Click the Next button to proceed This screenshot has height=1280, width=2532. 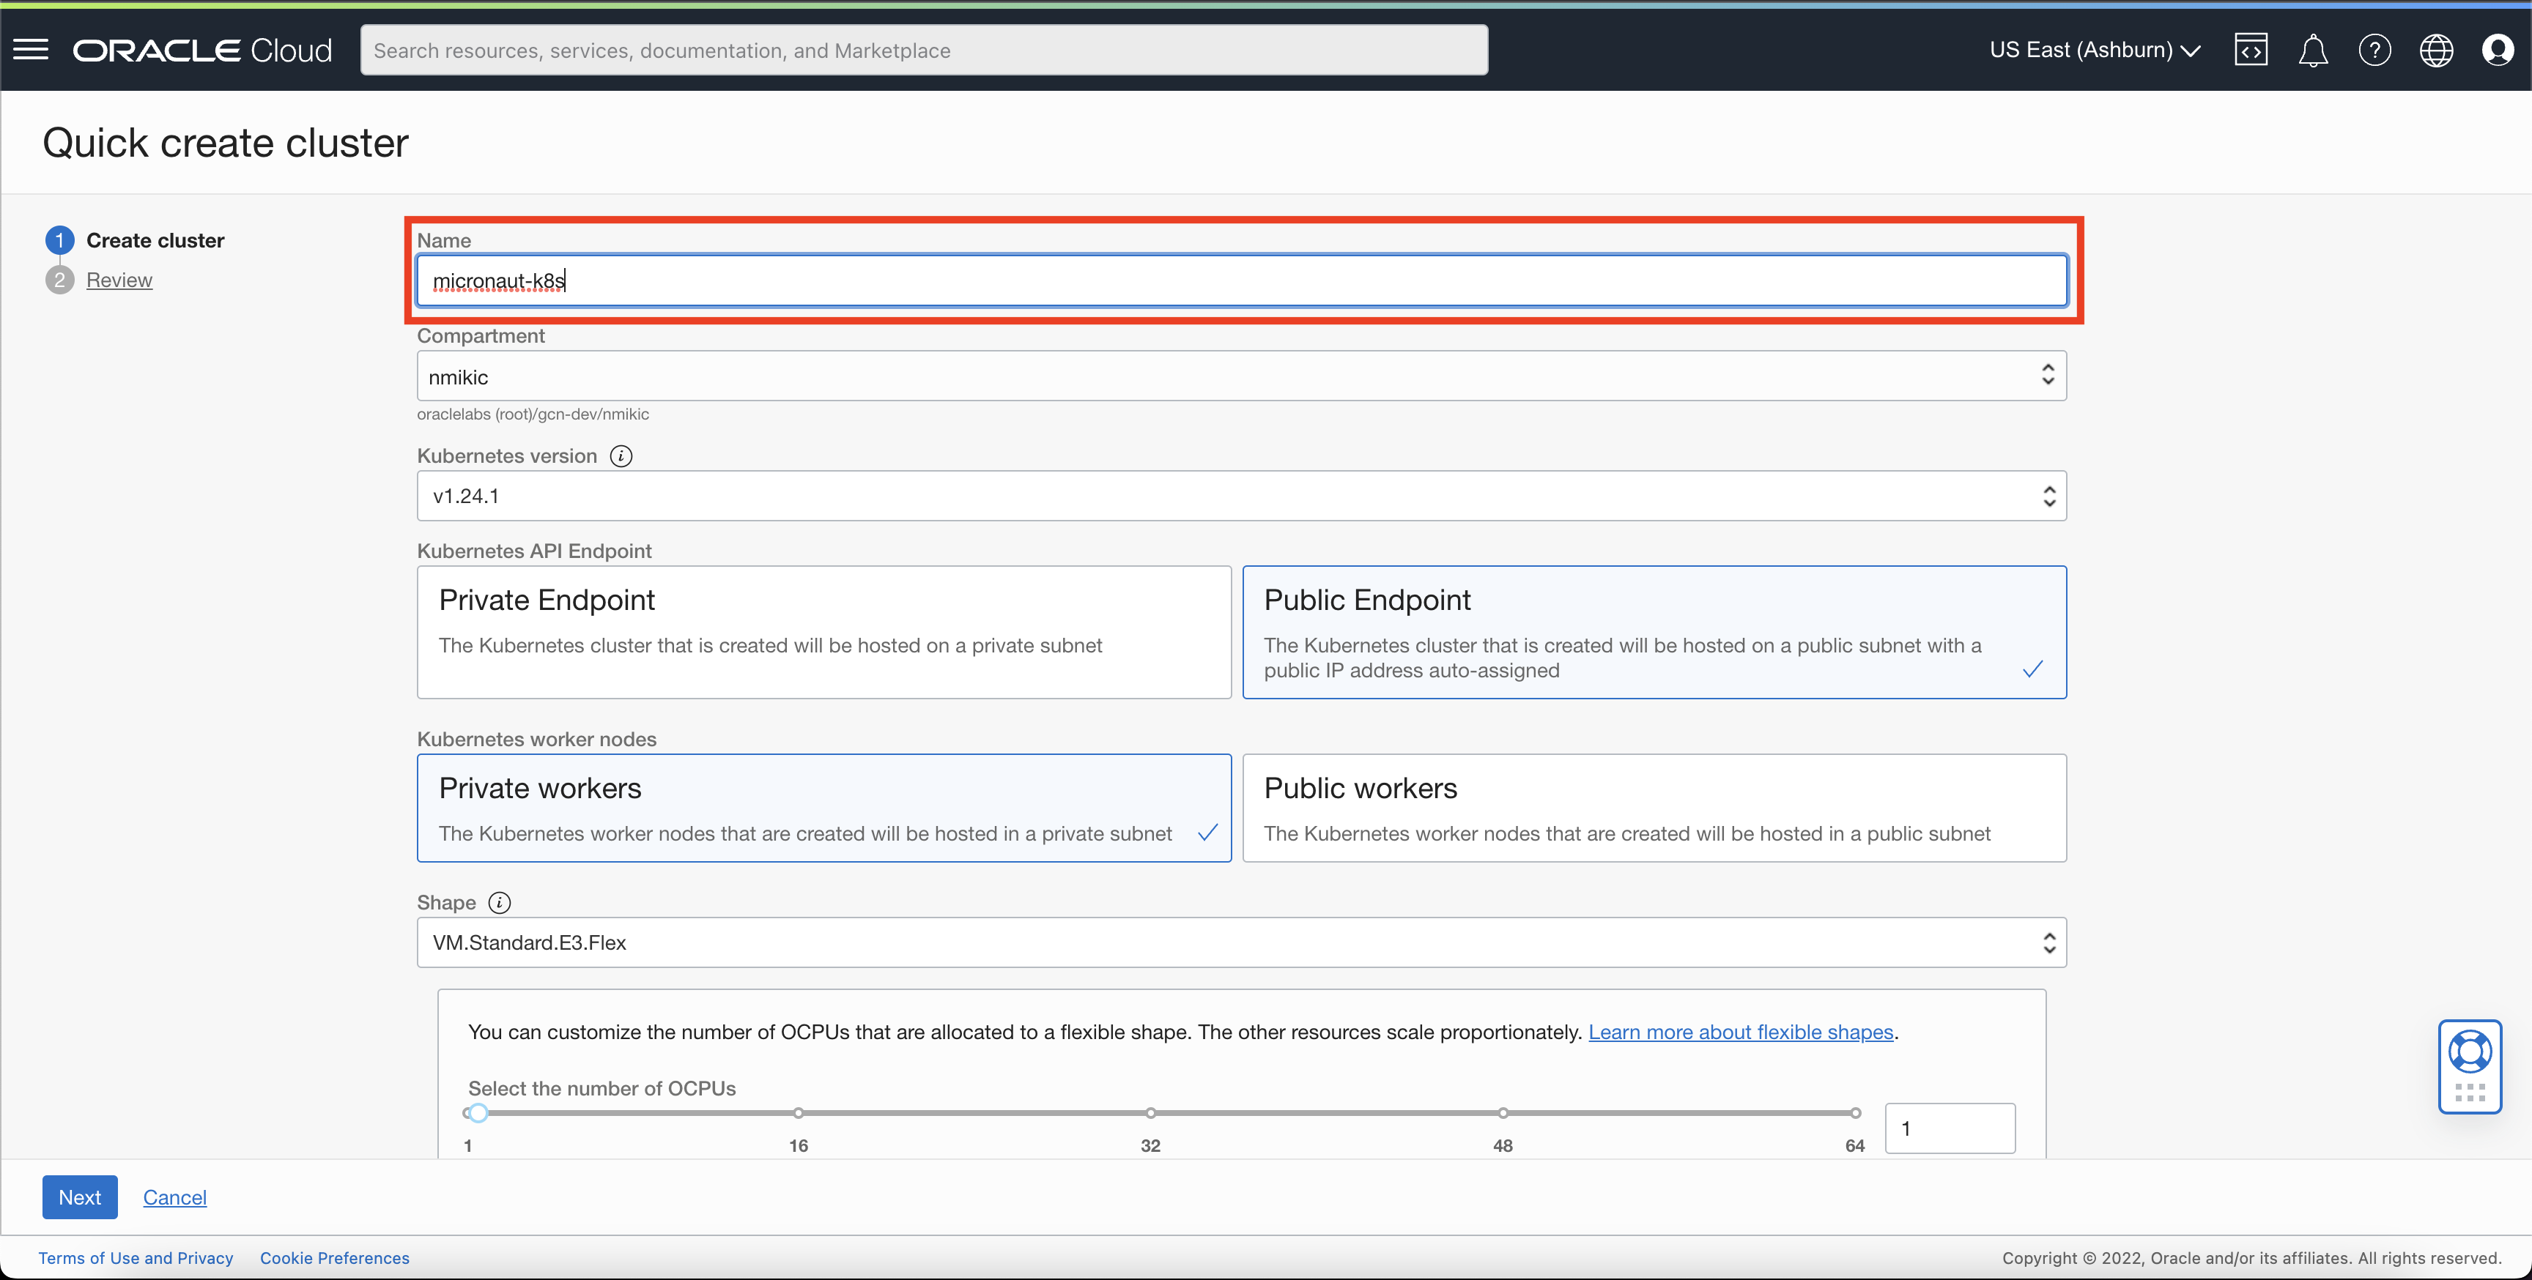78,1197
